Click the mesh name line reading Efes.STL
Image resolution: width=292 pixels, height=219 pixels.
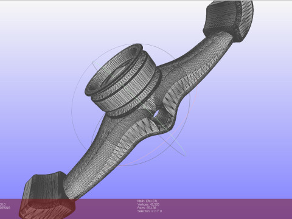(147, 201)
